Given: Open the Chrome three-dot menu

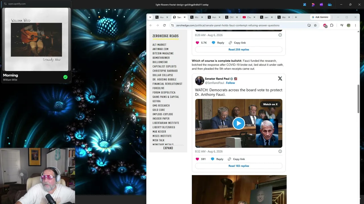Looking at the screenshot, I should pos(355,25).
